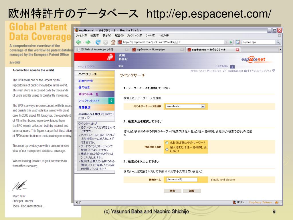This screenshot has width=293, height=220.
Task: Open the 分類検索 sidebar link
Action: coord(84,107)
